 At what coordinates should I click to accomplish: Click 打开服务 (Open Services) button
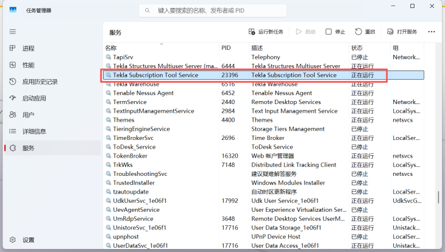click(x=402, y=32)
